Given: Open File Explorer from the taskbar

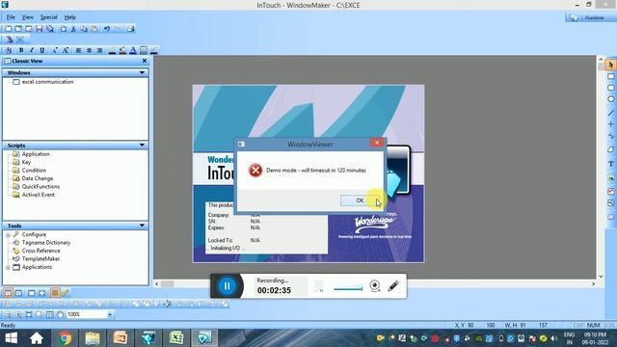Looking at the screenshot, I should point(93,338).
